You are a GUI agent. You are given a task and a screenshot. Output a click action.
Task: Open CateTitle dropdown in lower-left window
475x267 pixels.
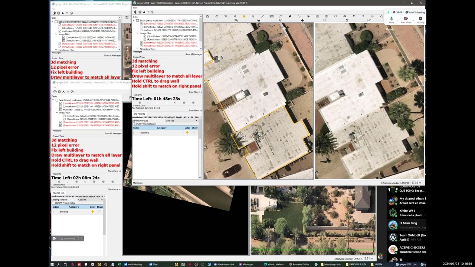pyautogui.click(x=90, y=200)
